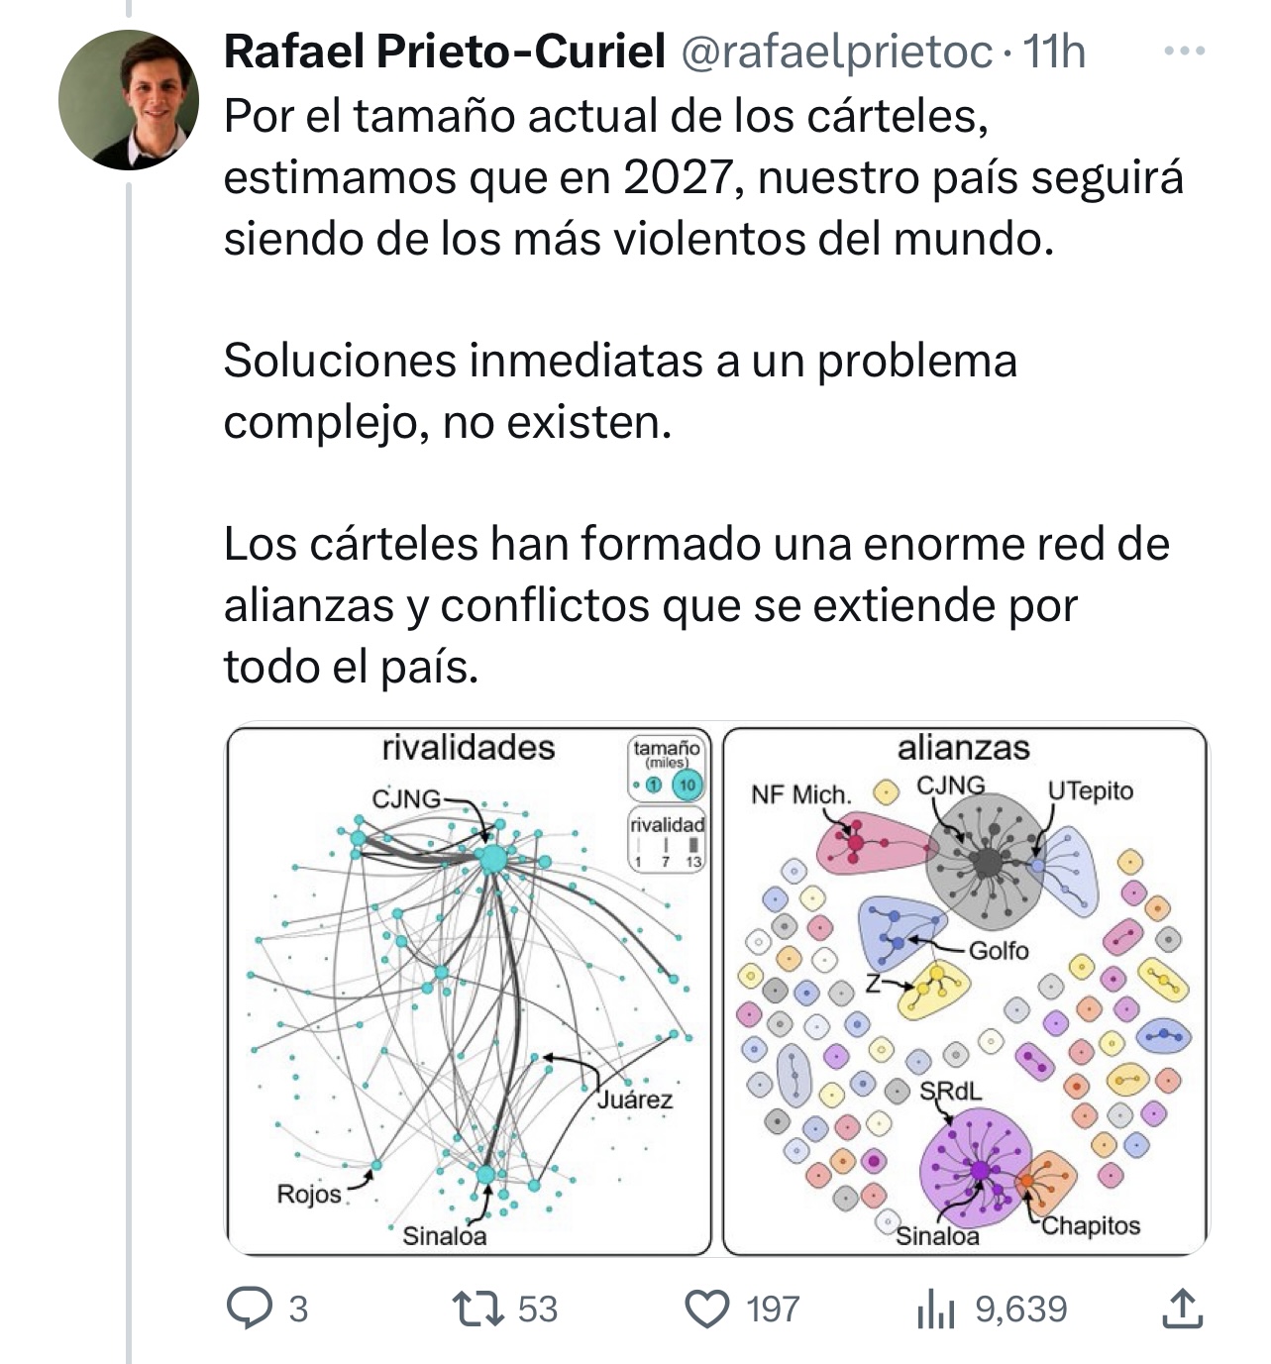Image resolution: width=1271 pixels, height=1364 pixels.
Task: Retweet this post using the arrows icon
Action: point(477,1309)
